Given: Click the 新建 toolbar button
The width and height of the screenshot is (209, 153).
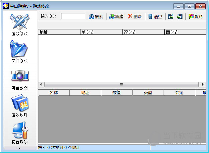Looking at the screenshot, I should (x=116, y=16).
